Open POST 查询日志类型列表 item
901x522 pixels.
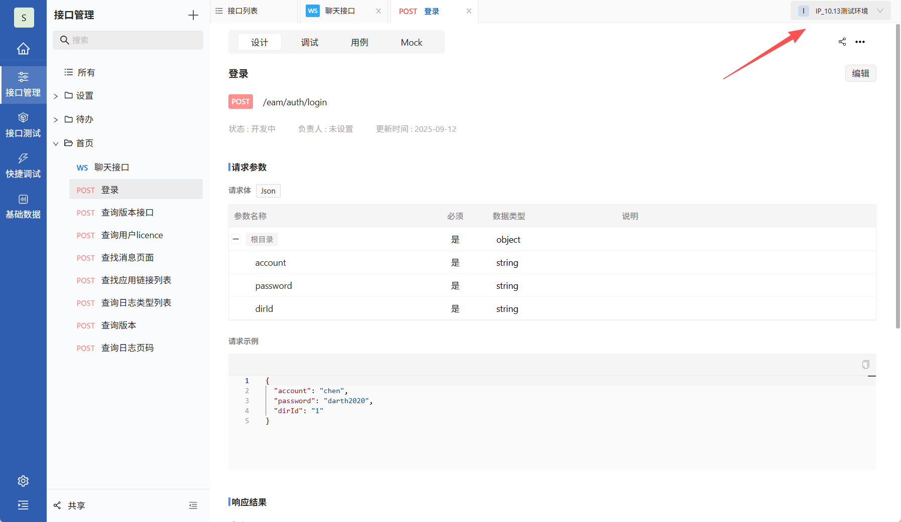[136, 303]
